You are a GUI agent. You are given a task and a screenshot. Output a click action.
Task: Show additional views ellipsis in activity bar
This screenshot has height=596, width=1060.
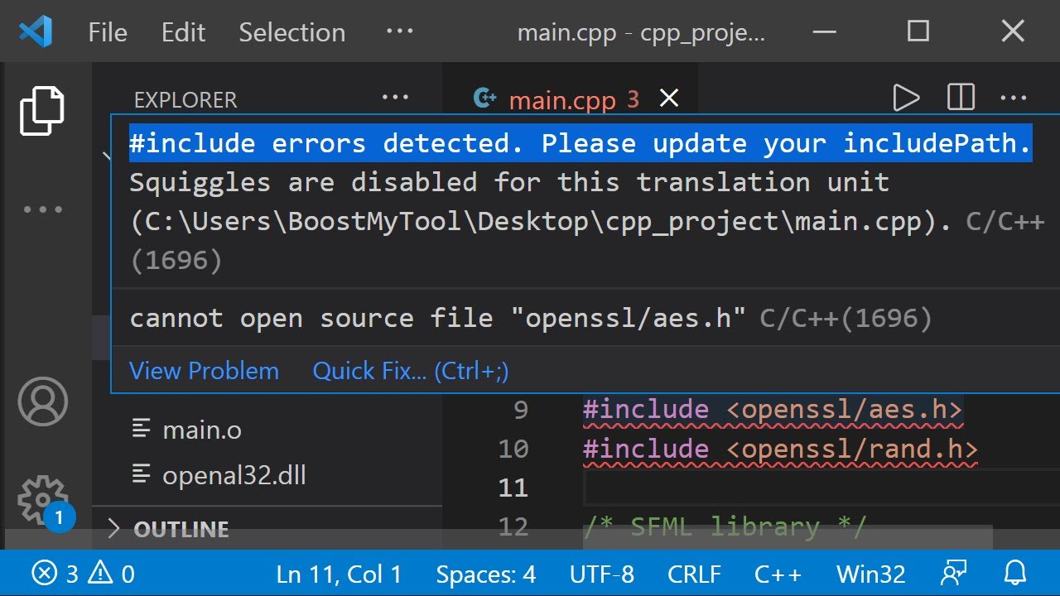[42, 209]
